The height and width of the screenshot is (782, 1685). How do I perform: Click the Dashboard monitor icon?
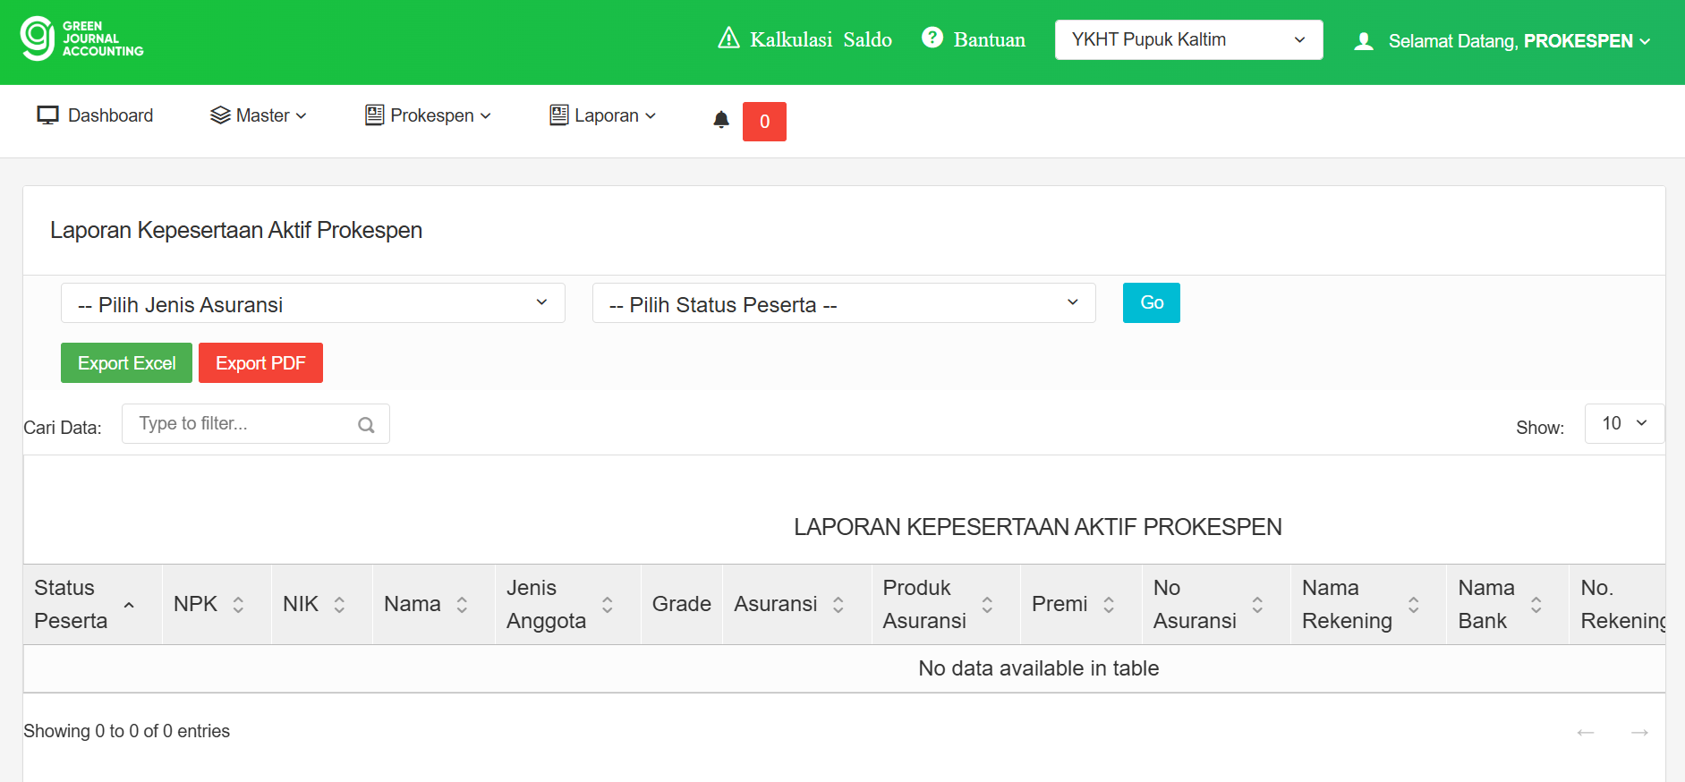[47, 115]
